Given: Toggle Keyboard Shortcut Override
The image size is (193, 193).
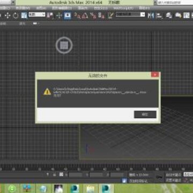Looking at the screenshot, I should pyautogui.click(x=68, y=16).
